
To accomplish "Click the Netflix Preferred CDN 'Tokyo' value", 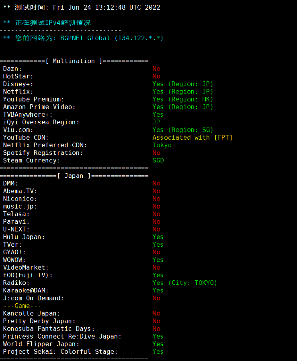I will pos(162,145).
